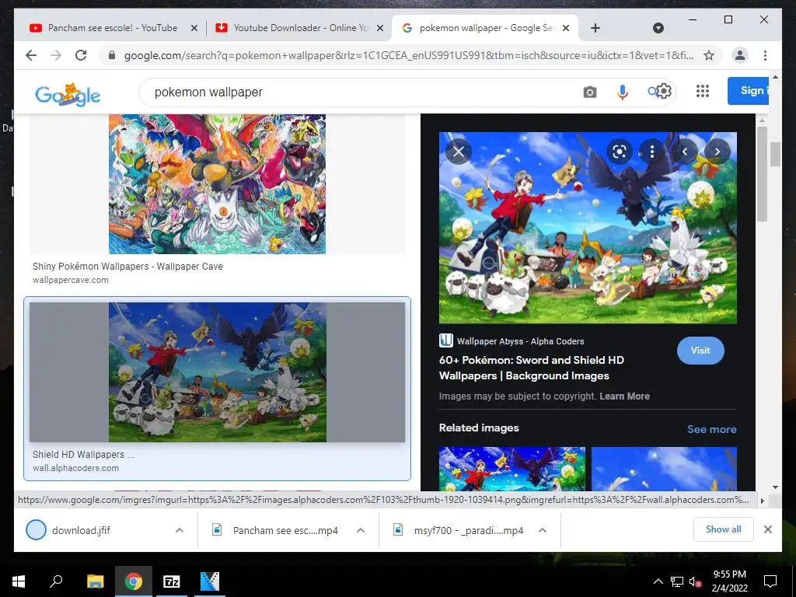796x597 pixels.
Task: Open the Chrome profile avatar
Action: click(x=740, y=55)
